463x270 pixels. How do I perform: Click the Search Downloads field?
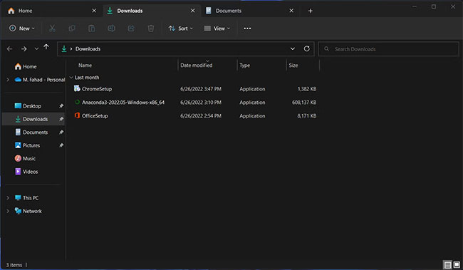coord(389,49)
